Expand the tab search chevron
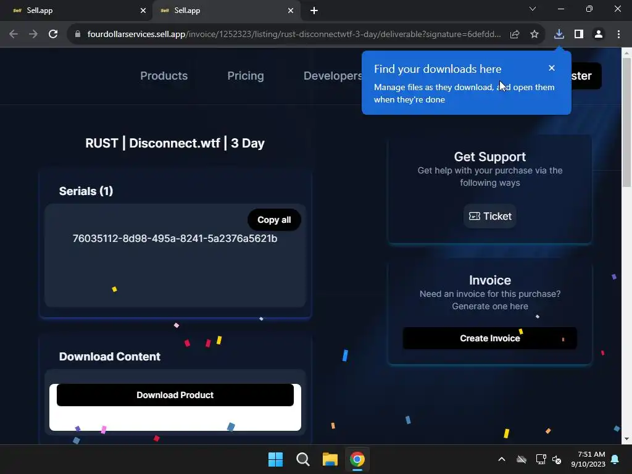632x474 pixels. click(533, 9)
